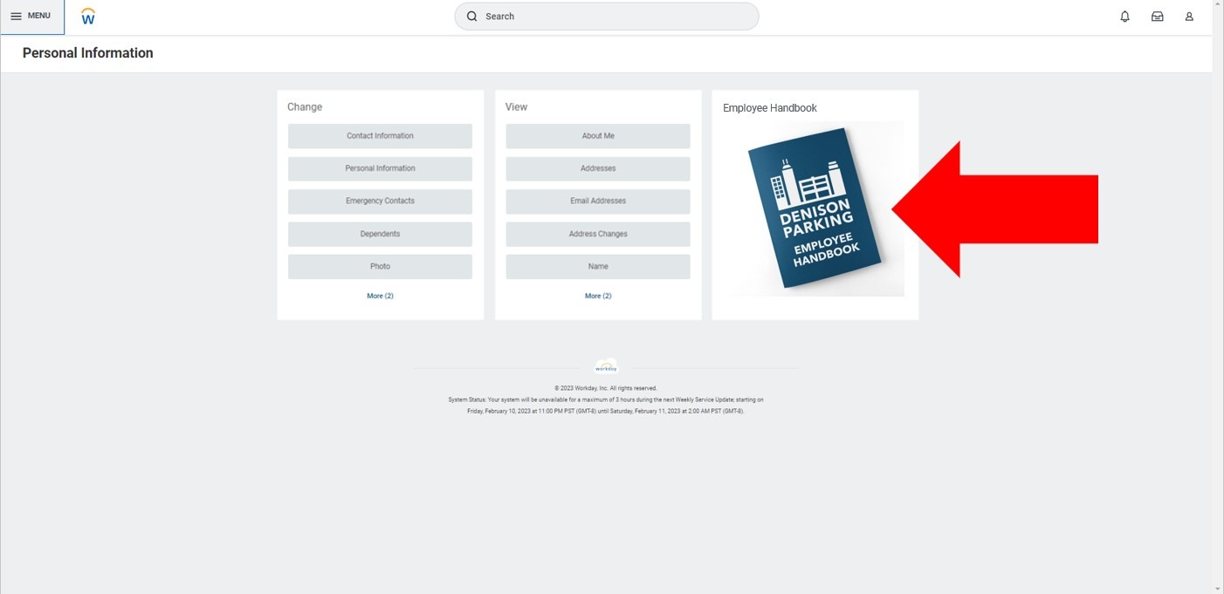Click the Personal Information change button

[x=380, y=168]
